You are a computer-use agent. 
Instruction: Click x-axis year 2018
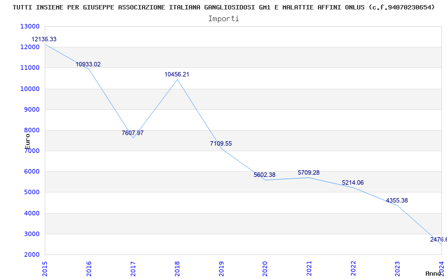(x=177, y=268)
